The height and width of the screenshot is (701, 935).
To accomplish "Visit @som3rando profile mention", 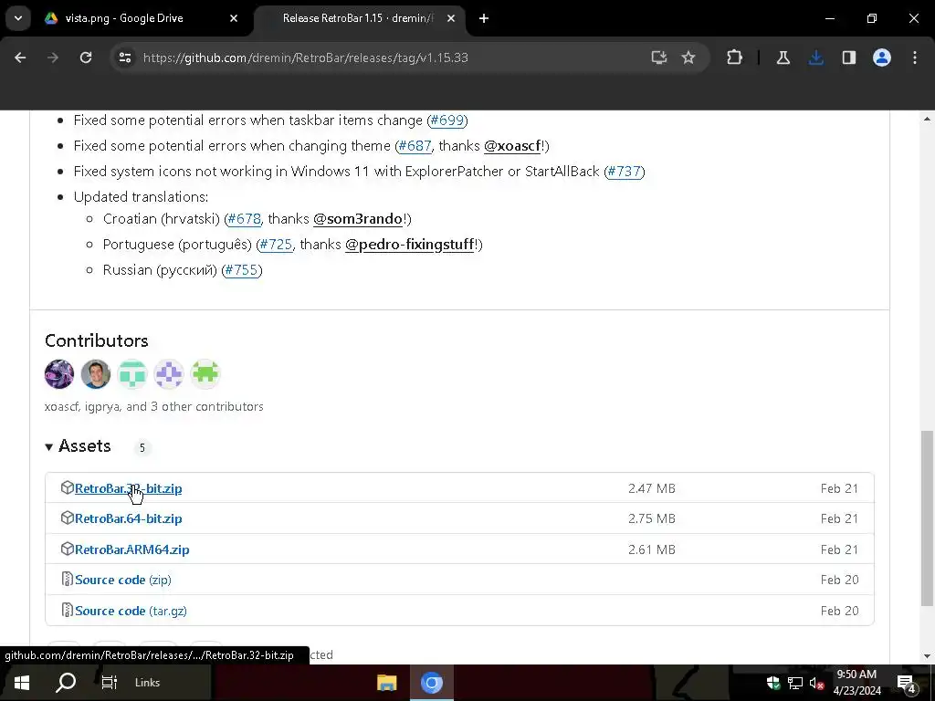I will pos(358,219).
